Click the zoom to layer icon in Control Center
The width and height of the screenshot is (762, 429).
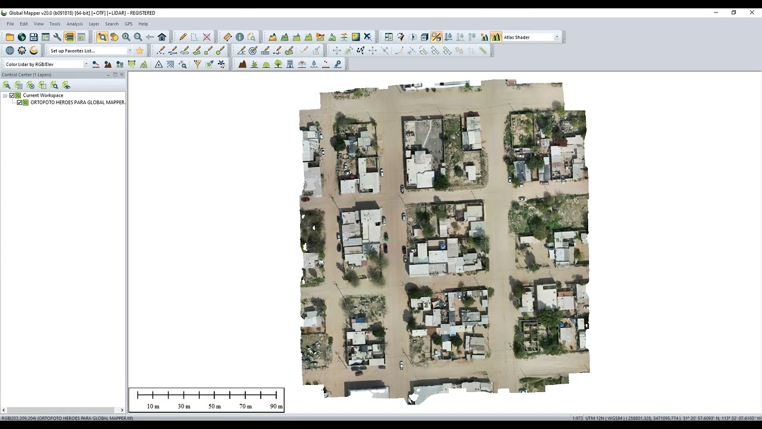pyautogui.click(x=54, y=85)
